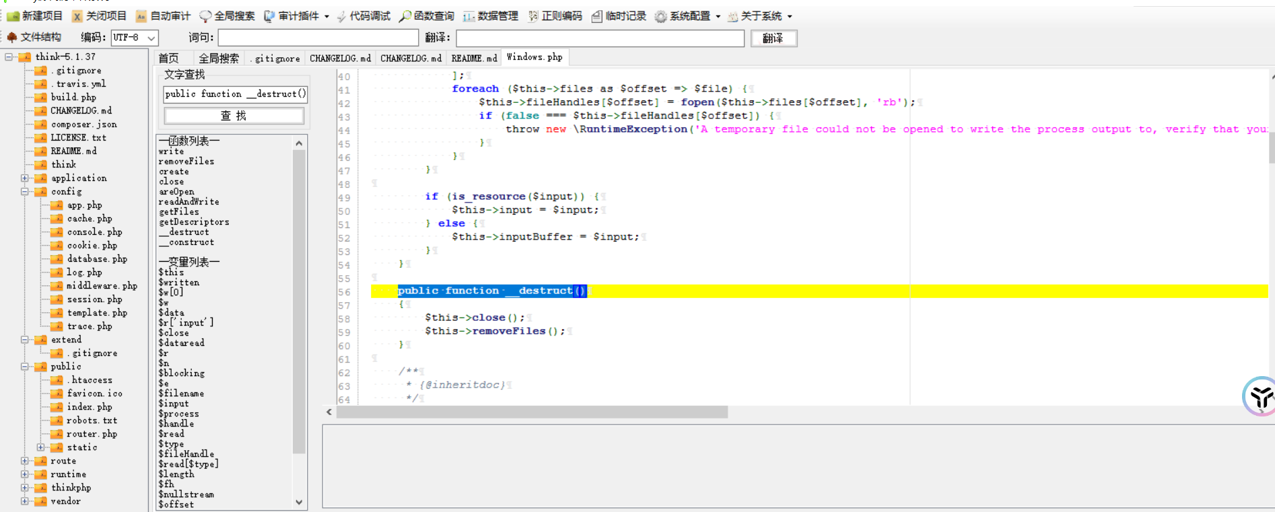The height and width of the screenshot is (512, 1275).
Task: Jump to removeFiles in function list
Action: tap(186, 161)
